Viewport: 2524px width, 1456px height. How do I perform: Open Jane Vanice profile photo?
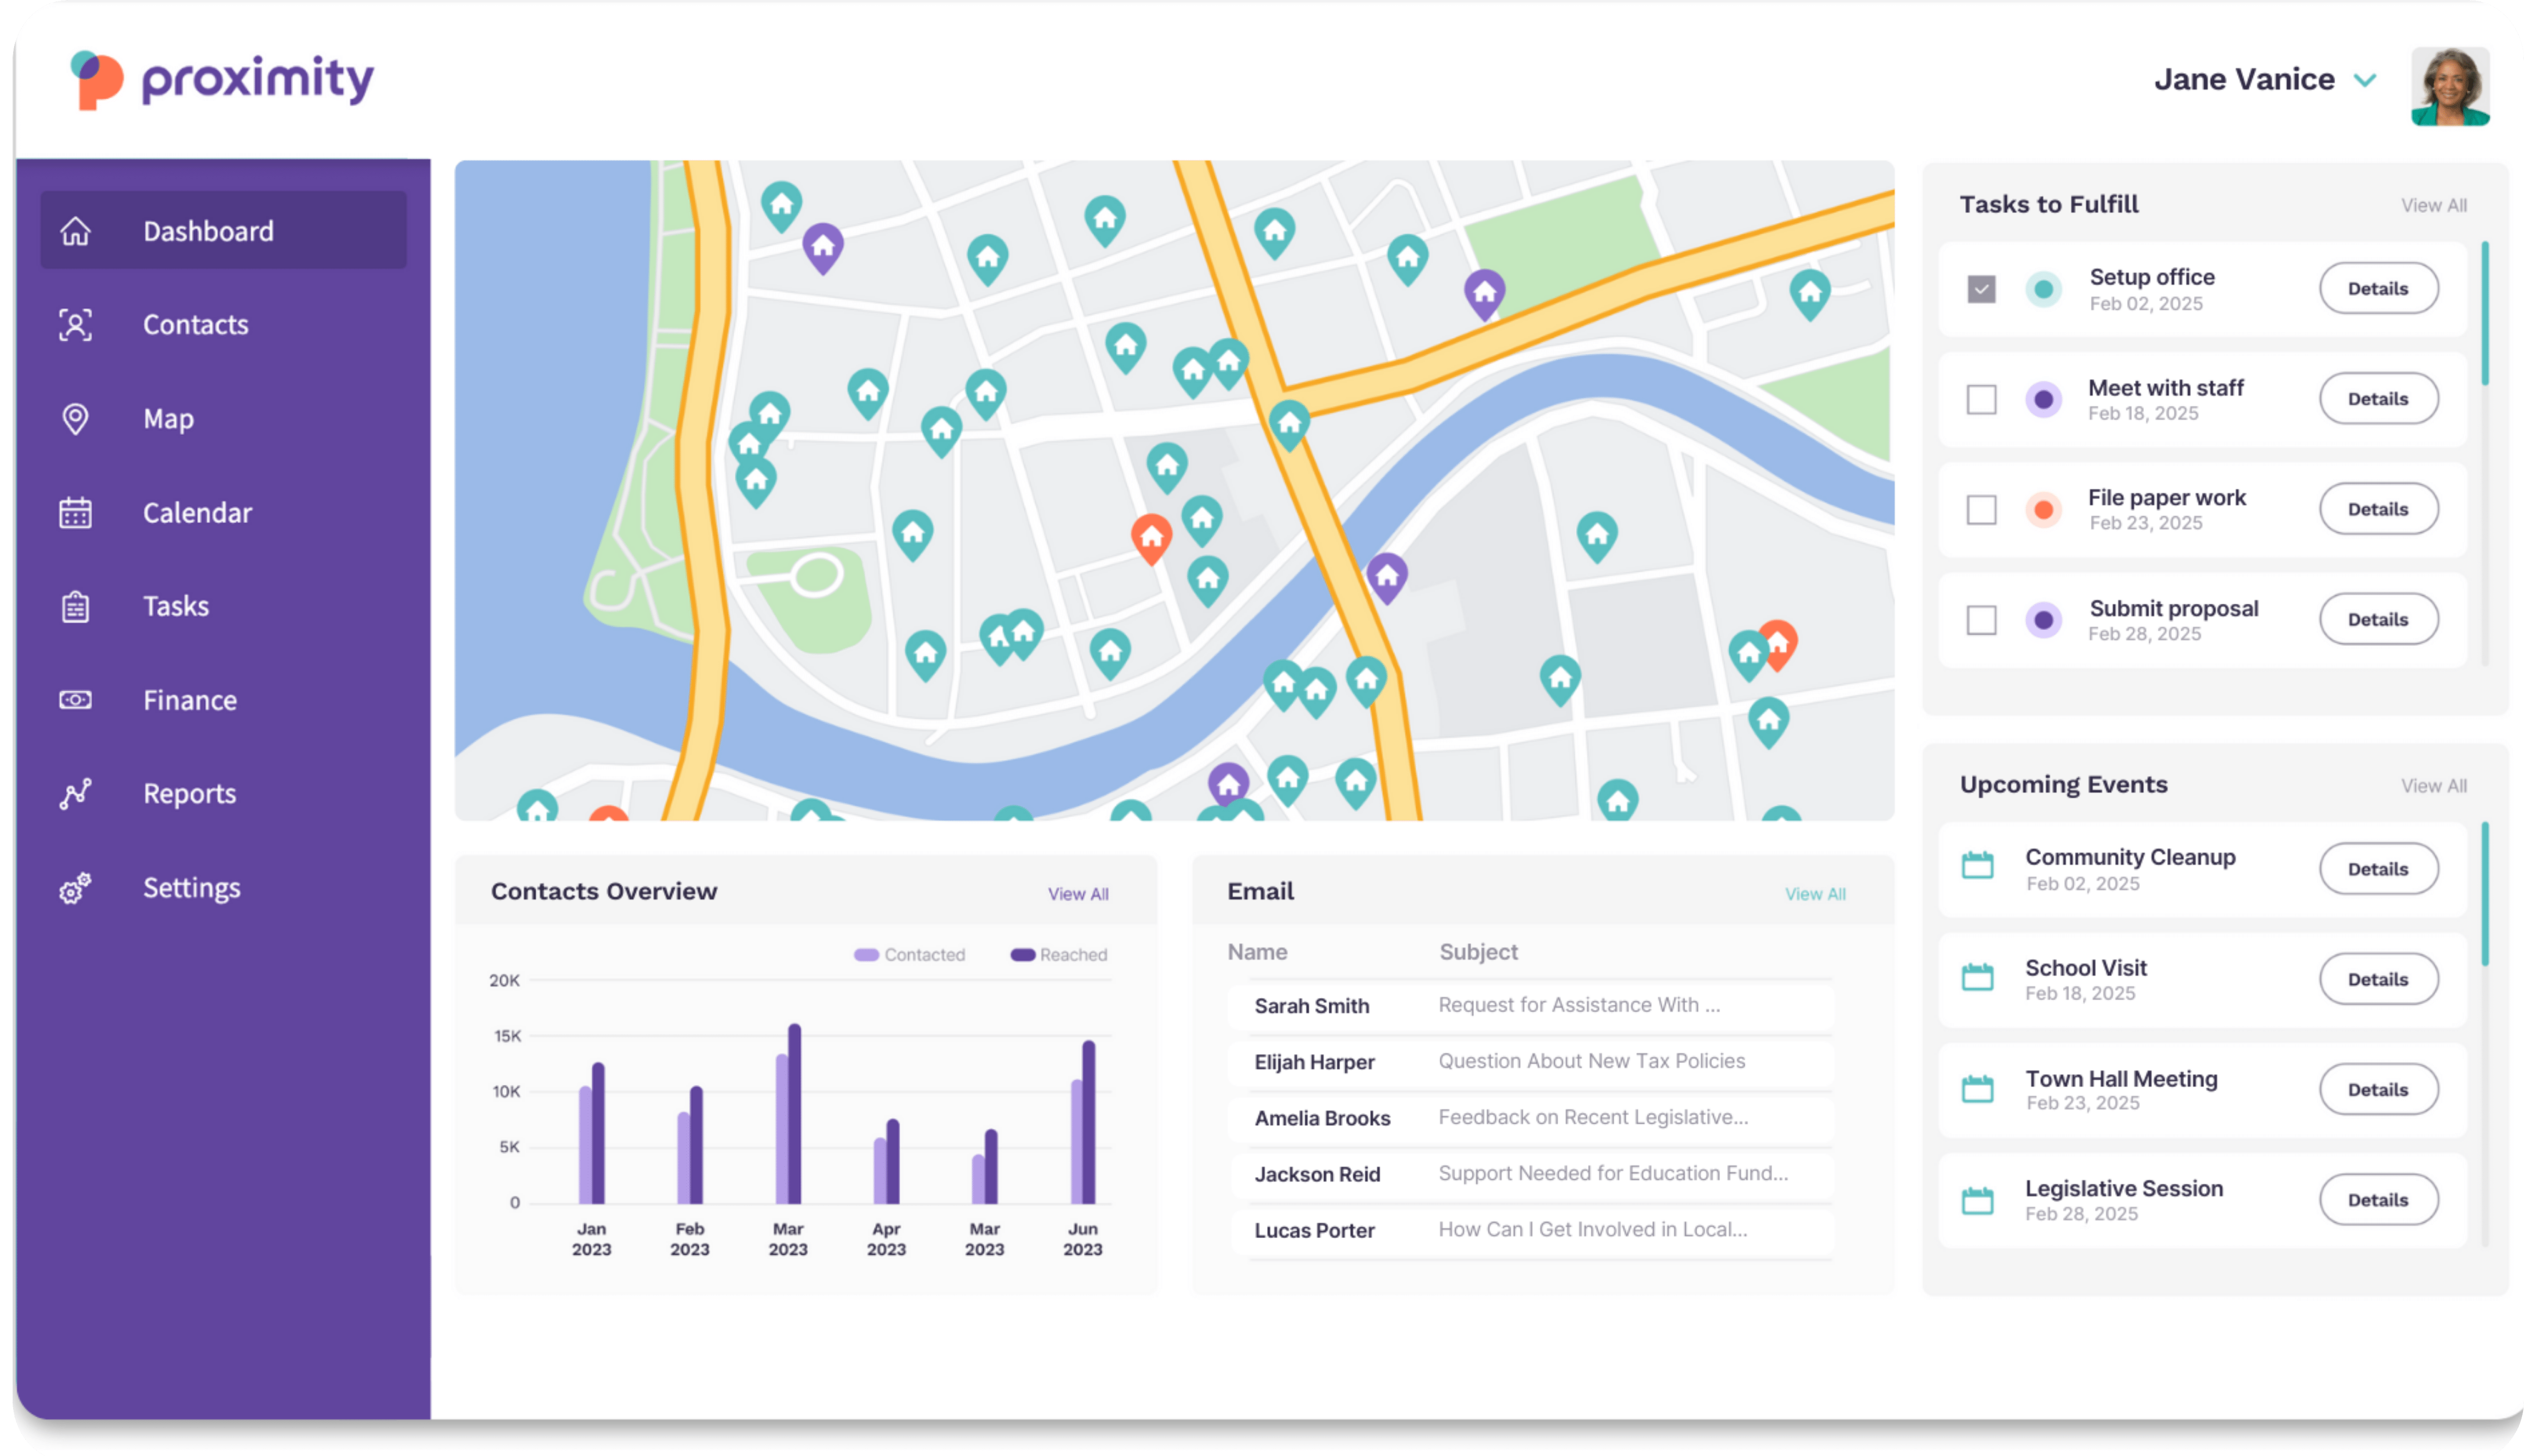tap(2450, 86)
